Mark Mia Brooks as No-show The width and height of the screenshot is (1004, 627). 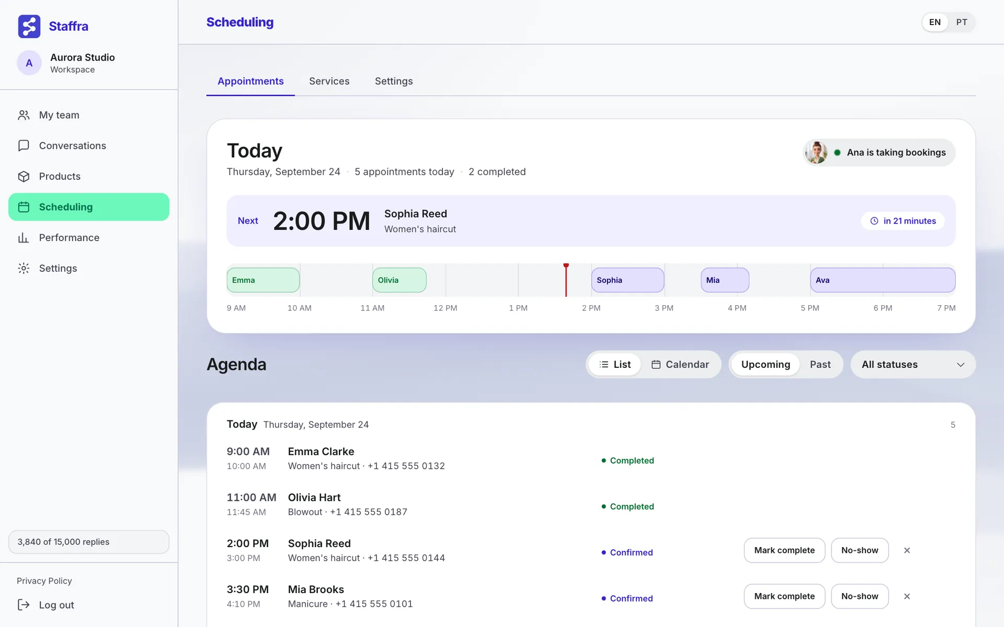860,596
